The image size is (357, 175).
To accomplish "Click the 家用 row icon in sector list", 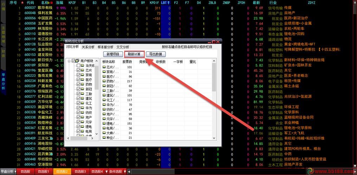I will [x=104, y=72].
